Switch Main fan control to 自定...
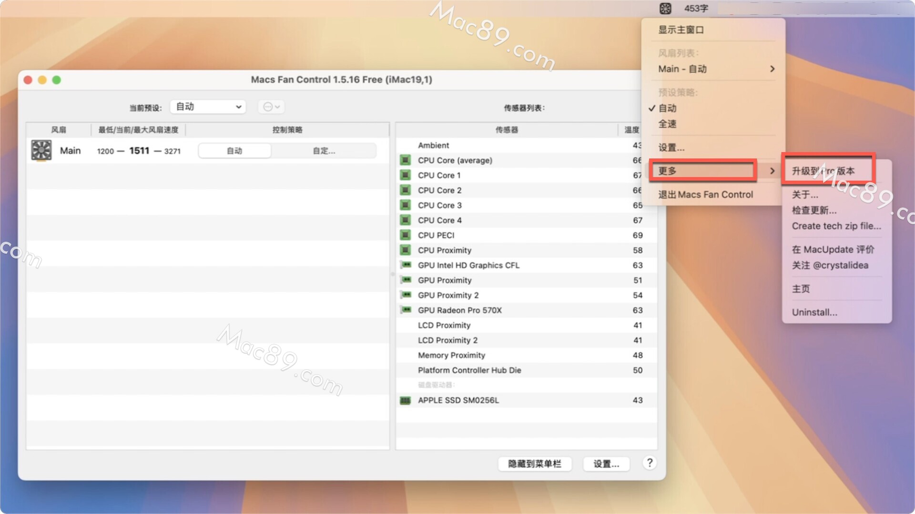 tap(324, 151)
